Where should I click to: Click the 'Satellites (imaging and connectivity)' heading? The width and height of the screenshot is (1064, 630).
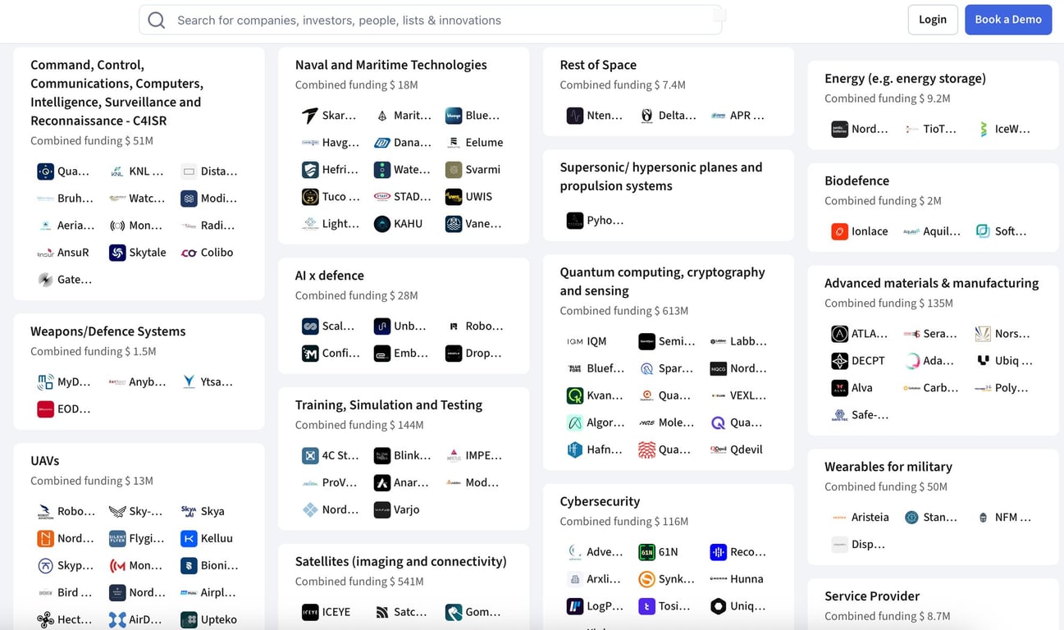401,562
